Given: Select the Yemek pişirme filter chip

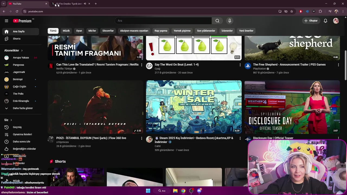Looking at the screenshot, I should [182, 31].
